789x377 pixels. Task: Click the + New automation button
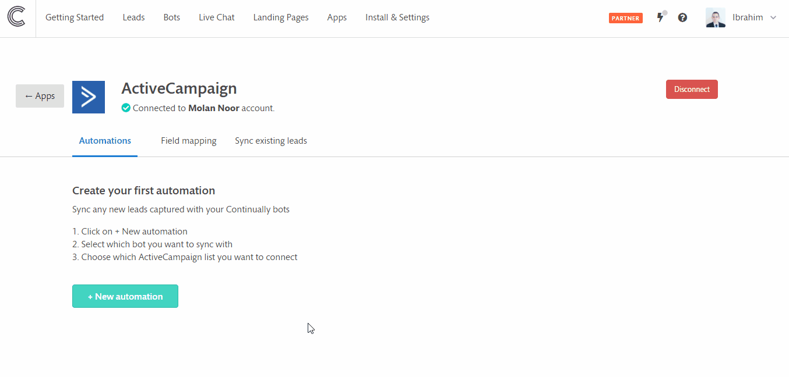pos(125,296)
